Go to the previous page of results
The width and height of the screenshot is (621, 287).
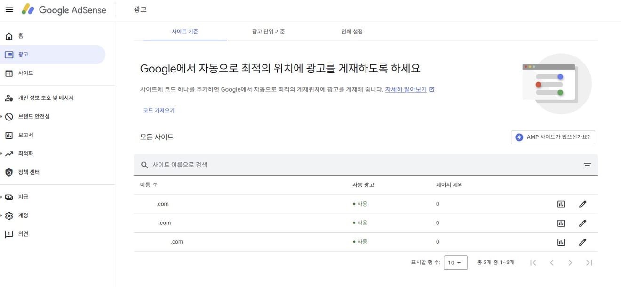point(552,263)
